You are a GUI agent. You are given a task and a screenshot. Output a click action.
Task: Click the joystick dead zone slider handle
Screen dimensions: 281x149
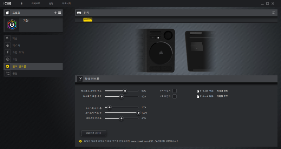(x=109, y=107)
